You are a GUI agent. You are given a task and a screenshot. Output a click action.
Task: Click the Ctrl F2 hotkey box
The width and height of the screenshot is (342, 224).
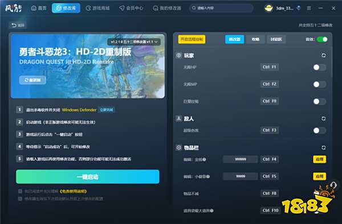tap(270, 84)
